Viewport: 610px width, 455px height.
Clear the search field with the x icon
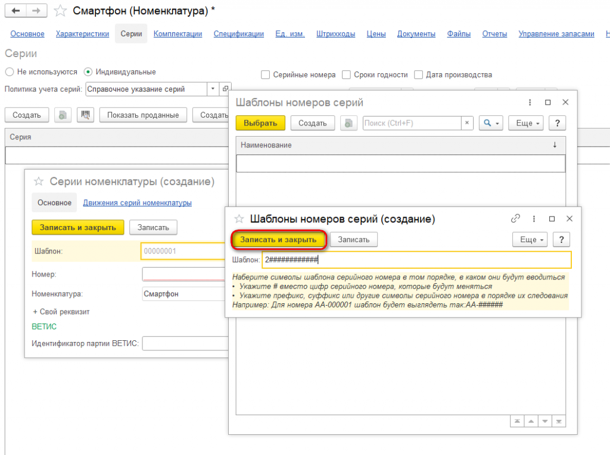tap(467, 123)
